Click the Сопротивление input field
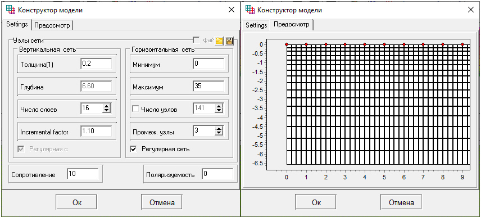The image size is (481, 217). 83,174
